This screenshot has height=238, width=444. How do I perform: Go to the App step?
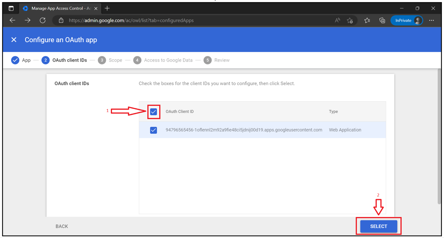(21, 60)
